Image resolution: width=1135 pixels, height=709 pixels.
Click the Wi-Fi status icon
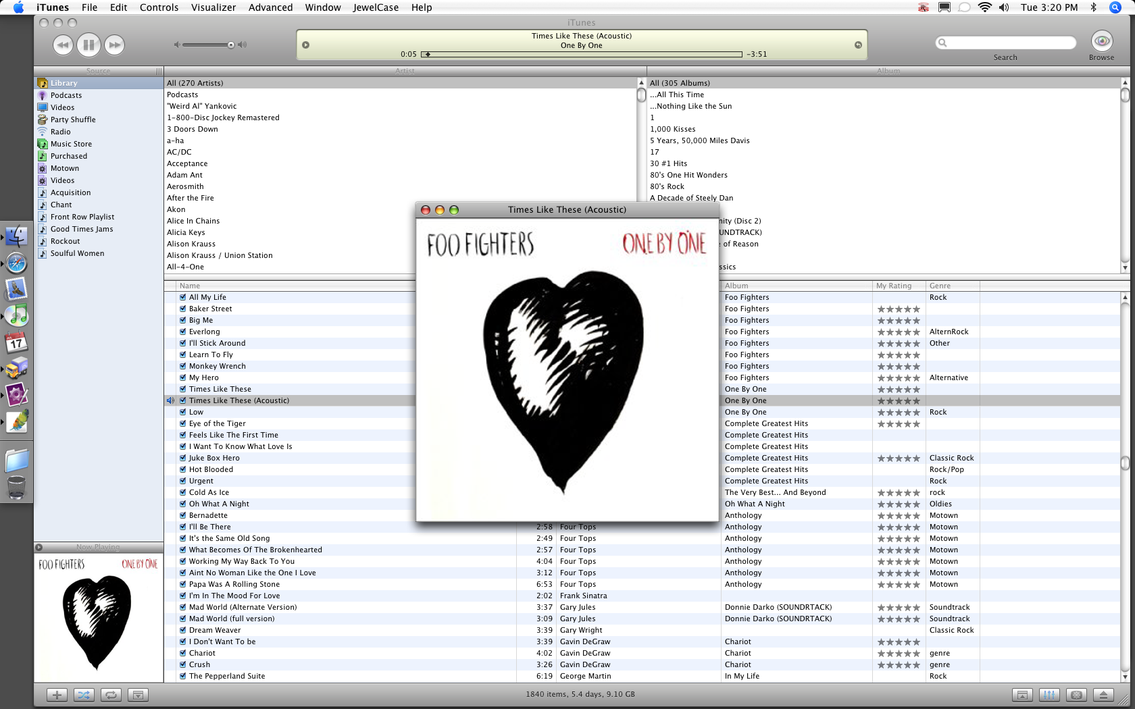click(985, 7)
